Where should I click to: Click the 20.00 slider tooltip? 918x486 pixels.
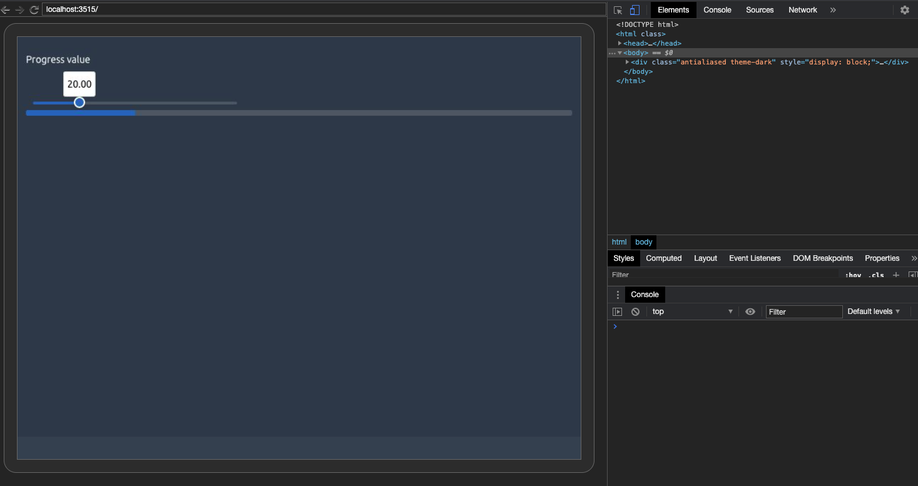(79, 84)
